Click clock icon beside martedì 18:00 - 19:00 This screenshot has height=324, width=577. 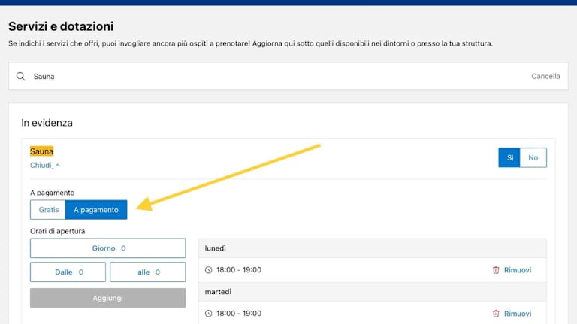[x=209, y=313]
